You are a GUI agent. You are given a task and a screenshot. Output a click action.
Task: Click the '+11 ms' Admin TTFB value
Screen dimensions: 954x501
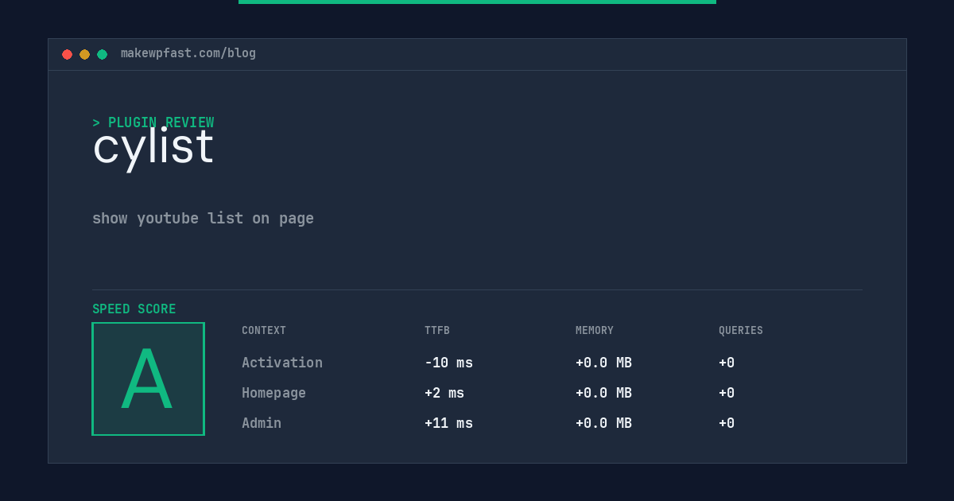click(x=448, y=423)
